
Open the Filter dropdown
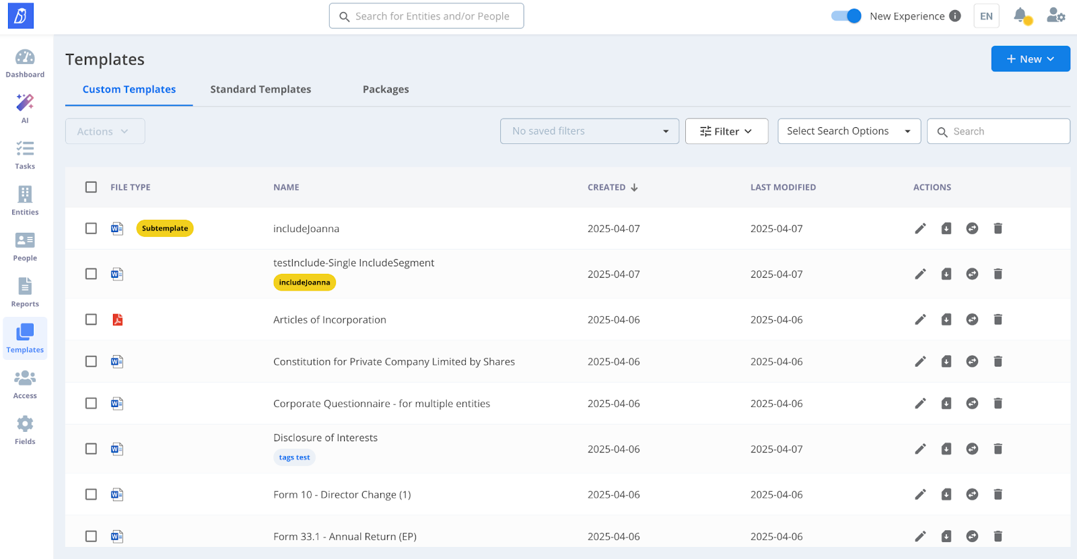(726, 131)
